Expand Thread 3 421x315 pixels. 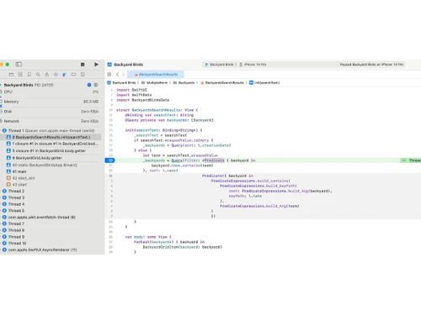[1, 197]
